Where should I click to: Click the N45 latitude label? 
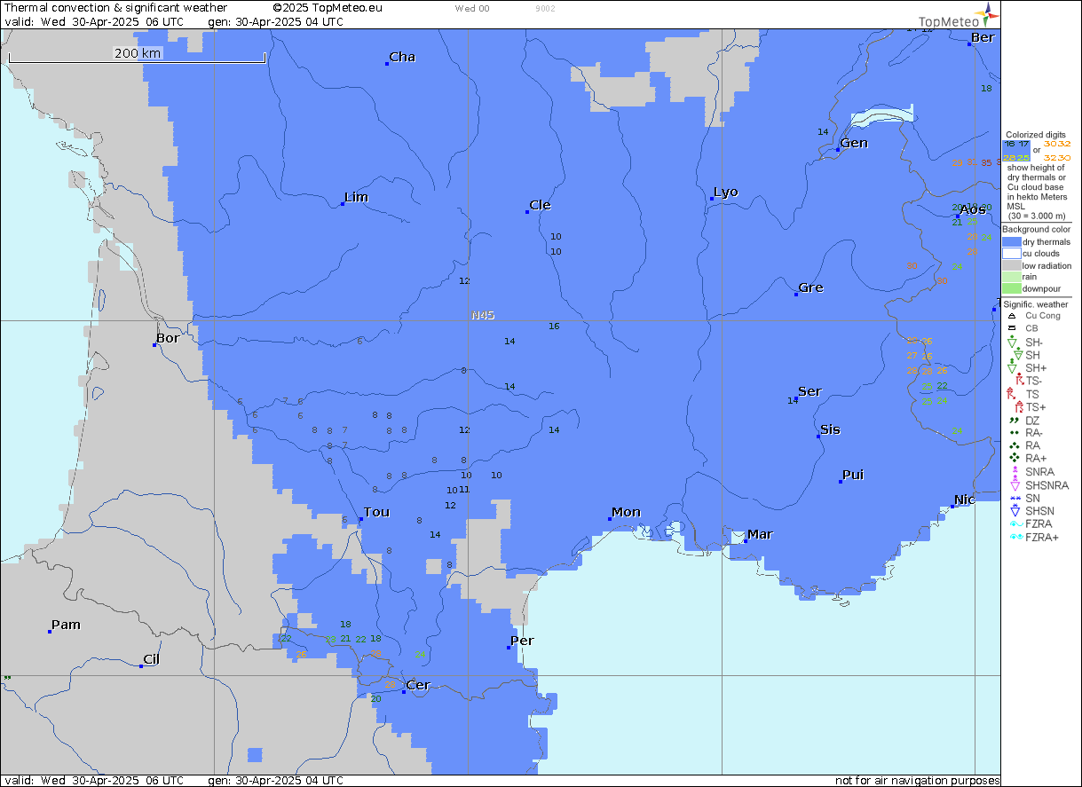[483, 315]
